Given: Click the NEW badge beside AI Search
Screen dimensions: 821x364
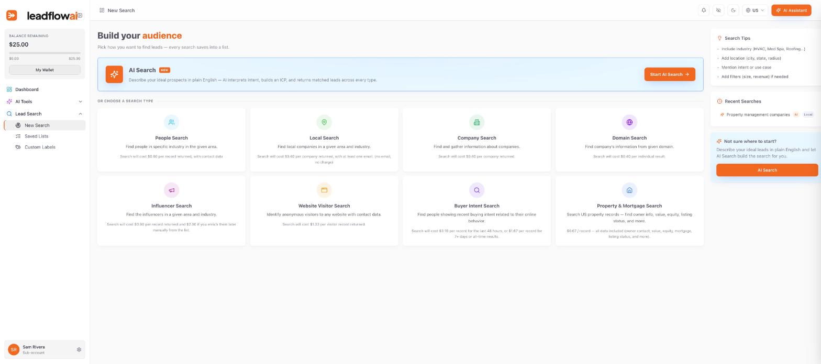Looking at the screenshot, I should point(164,70).
